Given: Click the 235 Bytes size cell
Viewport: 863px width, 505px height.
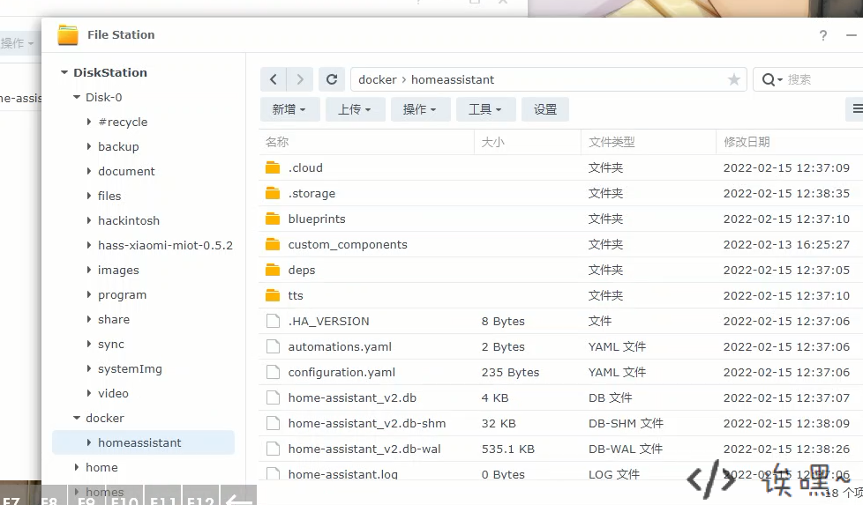Looking at the screenshot, I should (x=510, y=372).
